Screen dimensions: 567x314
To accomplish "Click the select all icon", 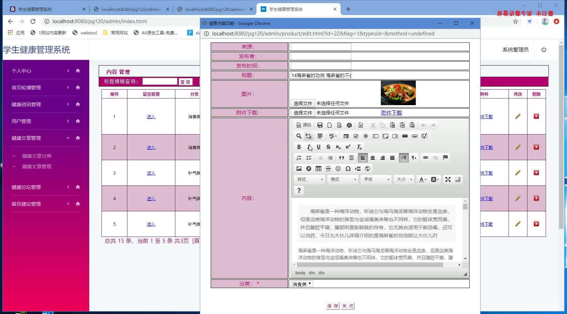I will click(x=320, y=136).
